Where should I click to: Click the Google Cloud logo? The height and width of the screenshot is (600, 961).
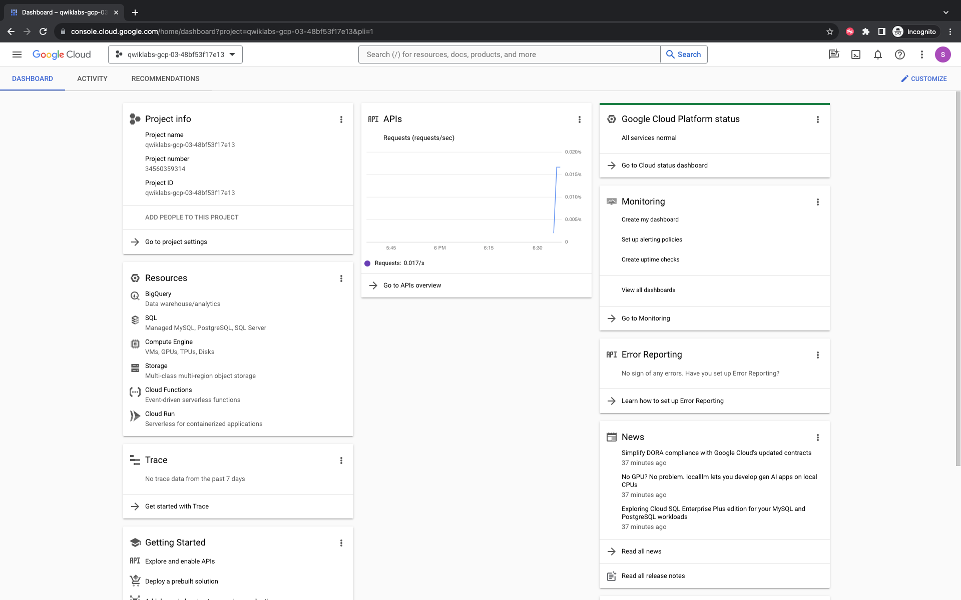click(62, 54)
